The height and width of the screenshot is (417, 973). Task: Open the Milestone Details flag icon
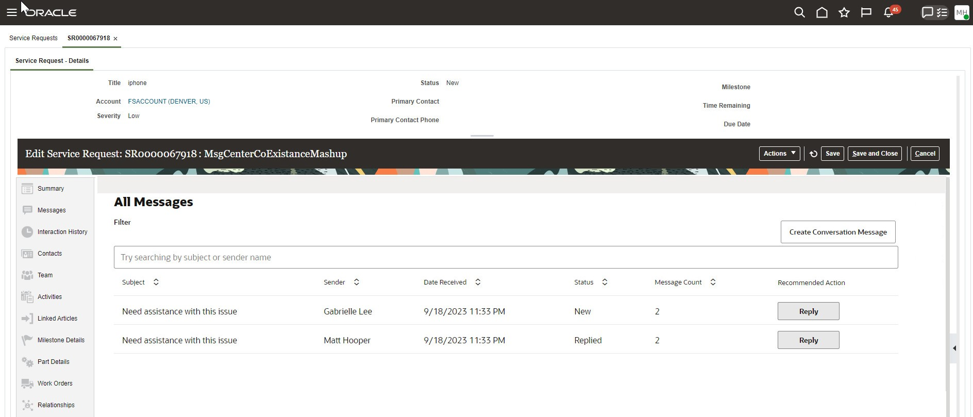(x=27, y=340)
